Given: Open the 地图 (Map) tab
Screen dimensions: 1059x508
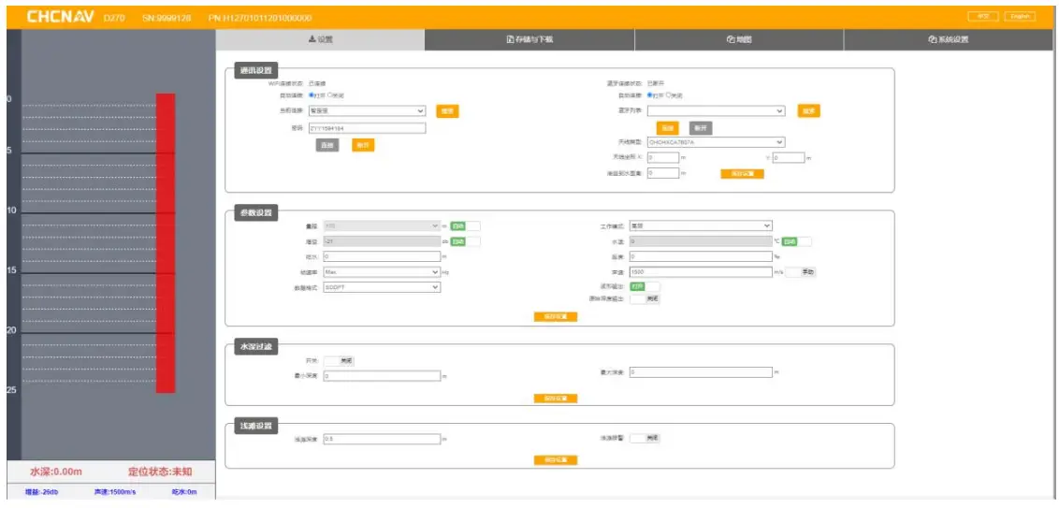Looking at the screenshot, I should [739, 39].
